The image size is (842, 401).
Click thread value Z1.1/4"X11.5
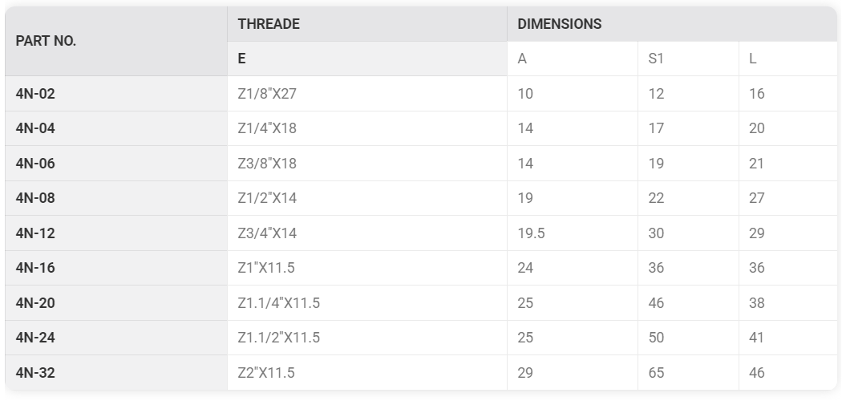[279, 303]
